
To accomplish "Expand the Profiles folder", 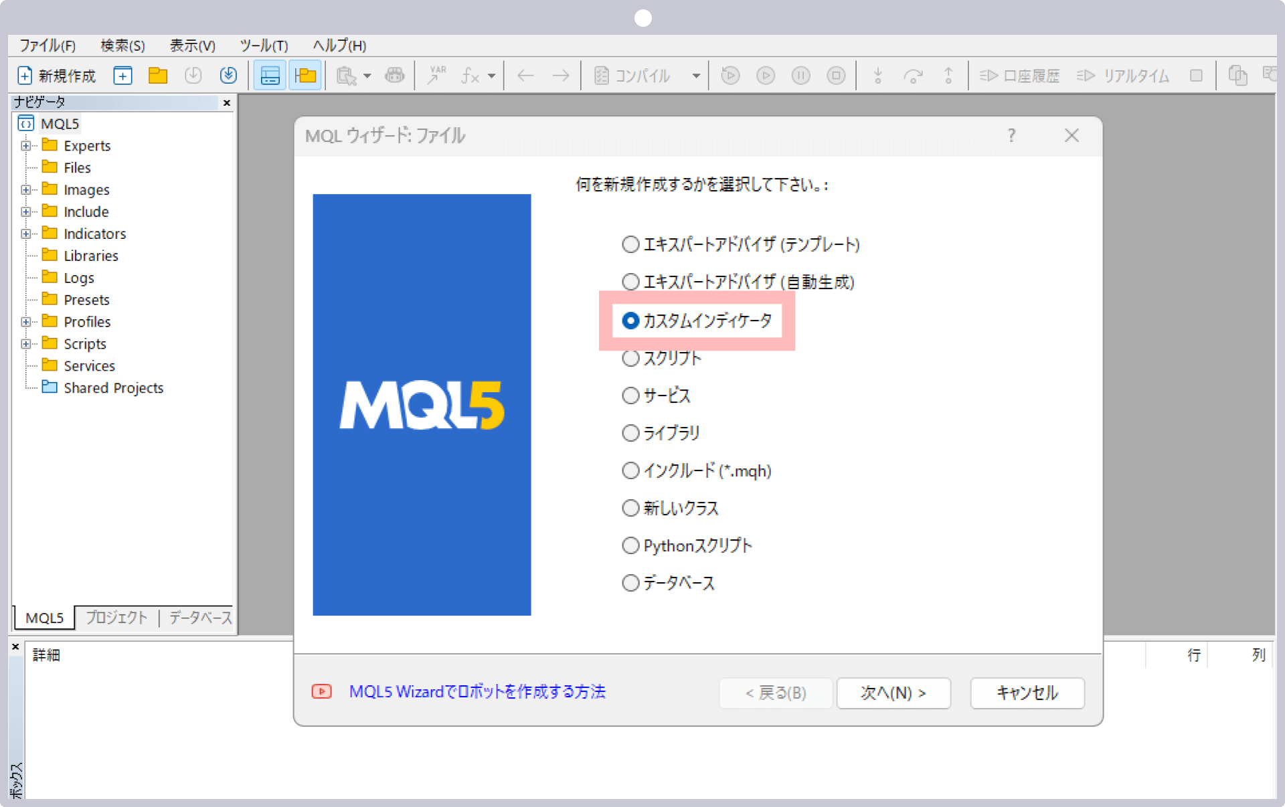I will [x=25, y=322].
